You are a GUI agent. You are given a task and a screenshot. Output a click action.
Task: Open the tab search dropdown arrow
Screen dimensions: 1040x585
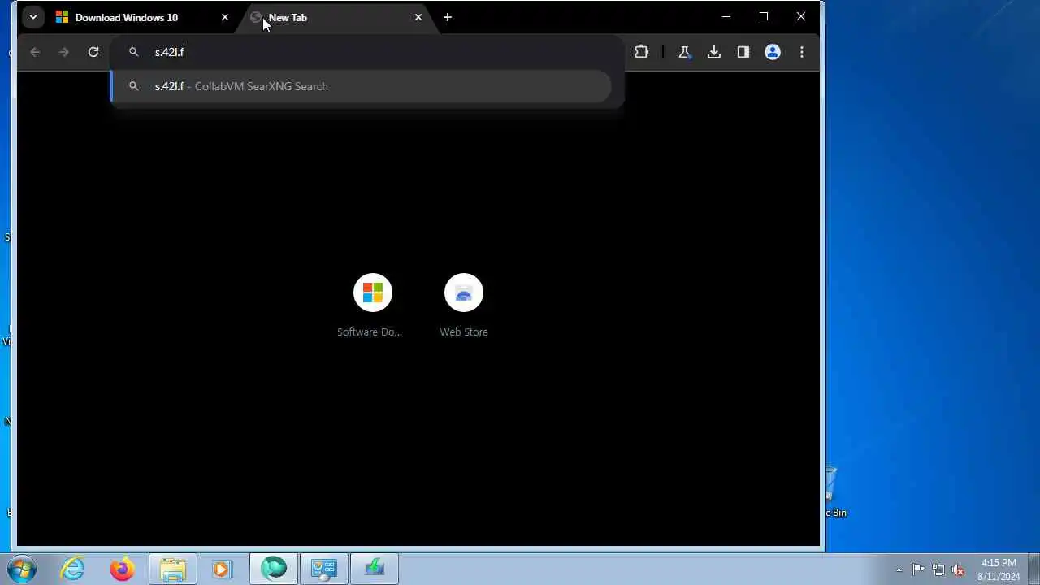[33, 17]
